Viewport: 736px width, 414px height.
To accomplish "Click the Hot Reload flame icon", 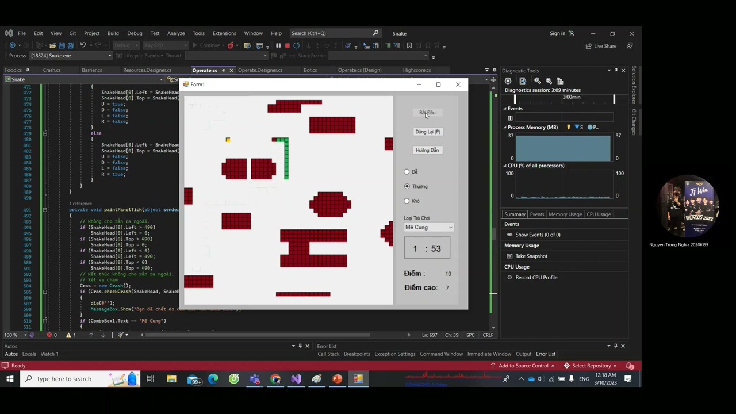I will click(x=231, y=45).
